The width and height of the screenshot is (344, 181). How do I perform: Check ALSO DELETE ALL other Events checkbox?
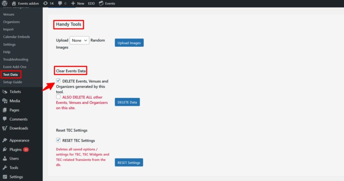coord(58,97)
